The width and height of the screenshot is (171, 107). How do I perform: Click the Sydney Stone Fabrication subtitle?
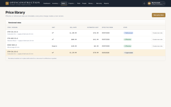(20, 5)
